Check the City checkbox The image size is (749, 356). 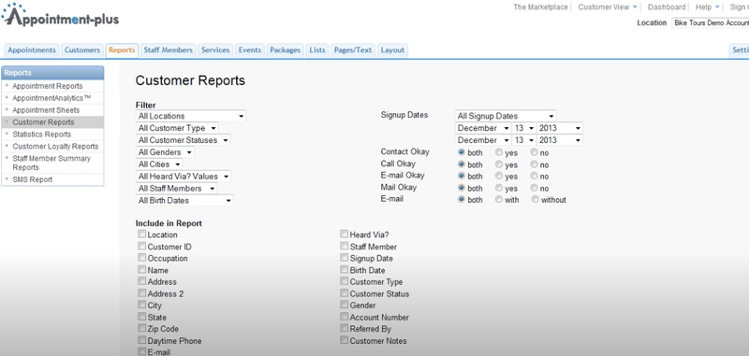142,305
